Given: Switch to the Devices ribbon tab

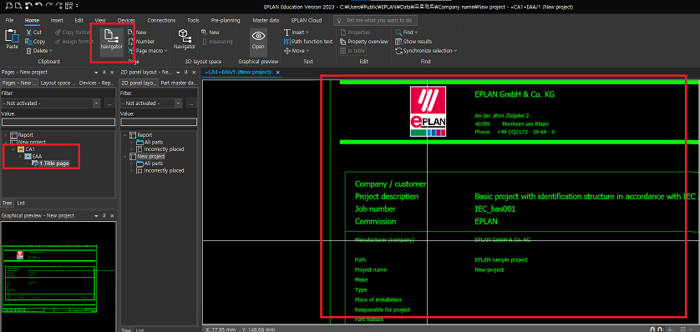Looking at the screenshot, I should tap(126, 21).
